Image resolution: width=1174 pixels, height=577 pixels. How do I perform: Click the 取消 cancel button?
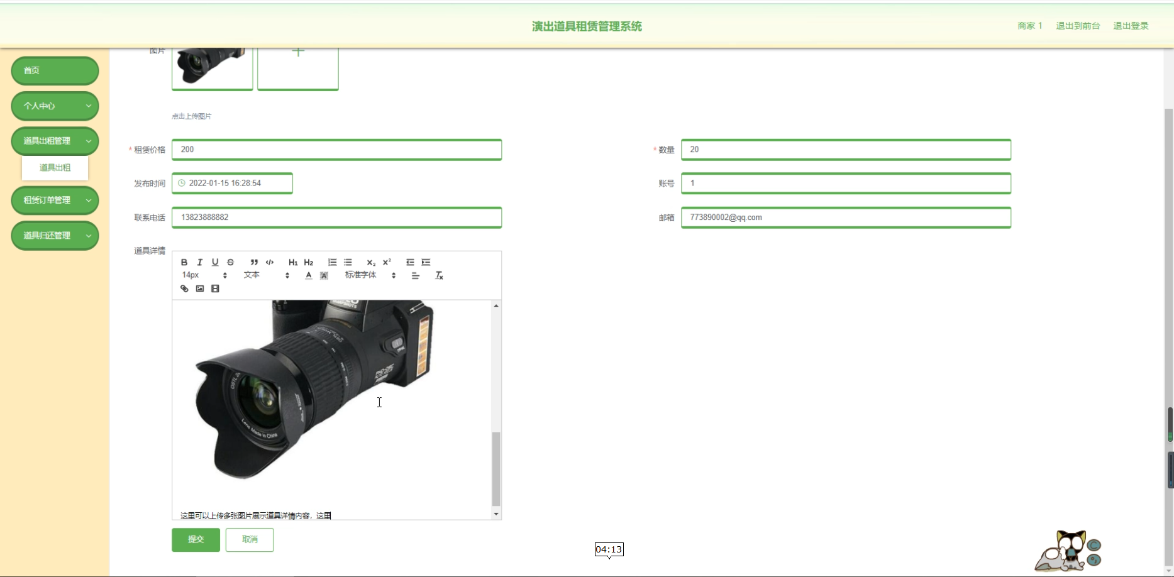[250, 539]
